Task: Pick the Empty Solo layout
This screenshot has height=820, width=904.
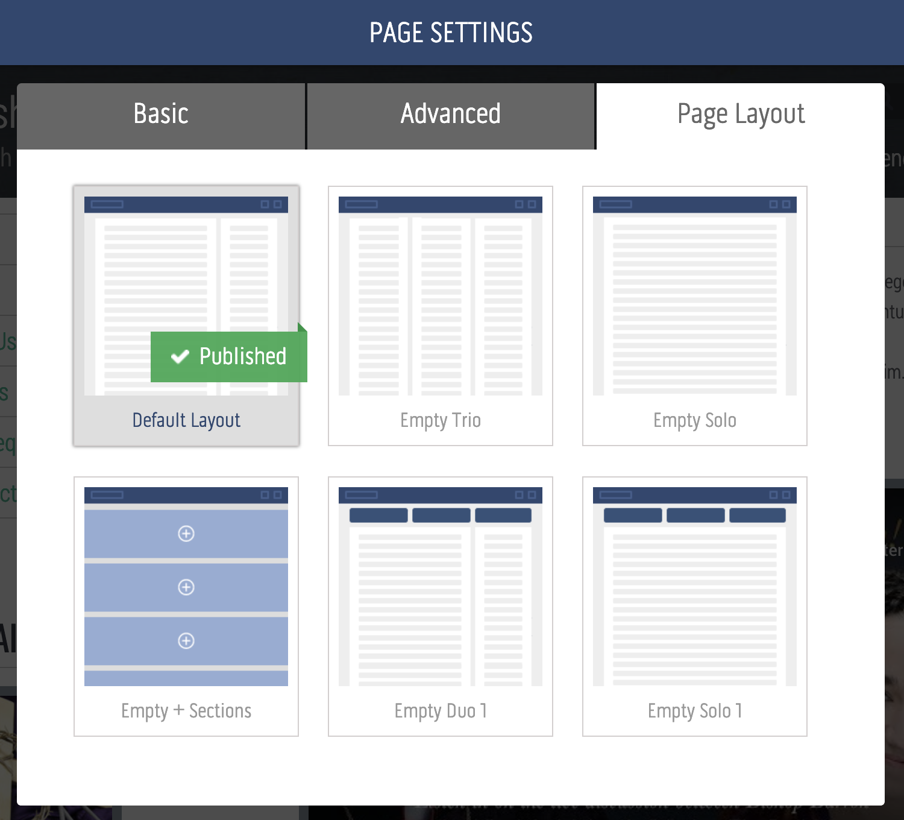Action: (x=695, y=316)
